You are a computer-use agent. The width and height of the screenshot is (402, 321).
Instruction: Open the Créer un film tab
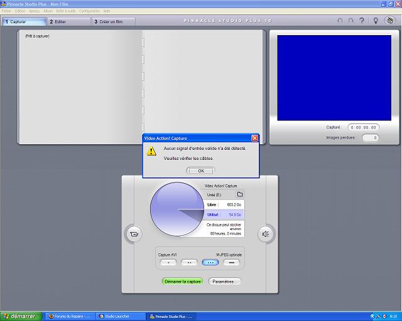113,21
